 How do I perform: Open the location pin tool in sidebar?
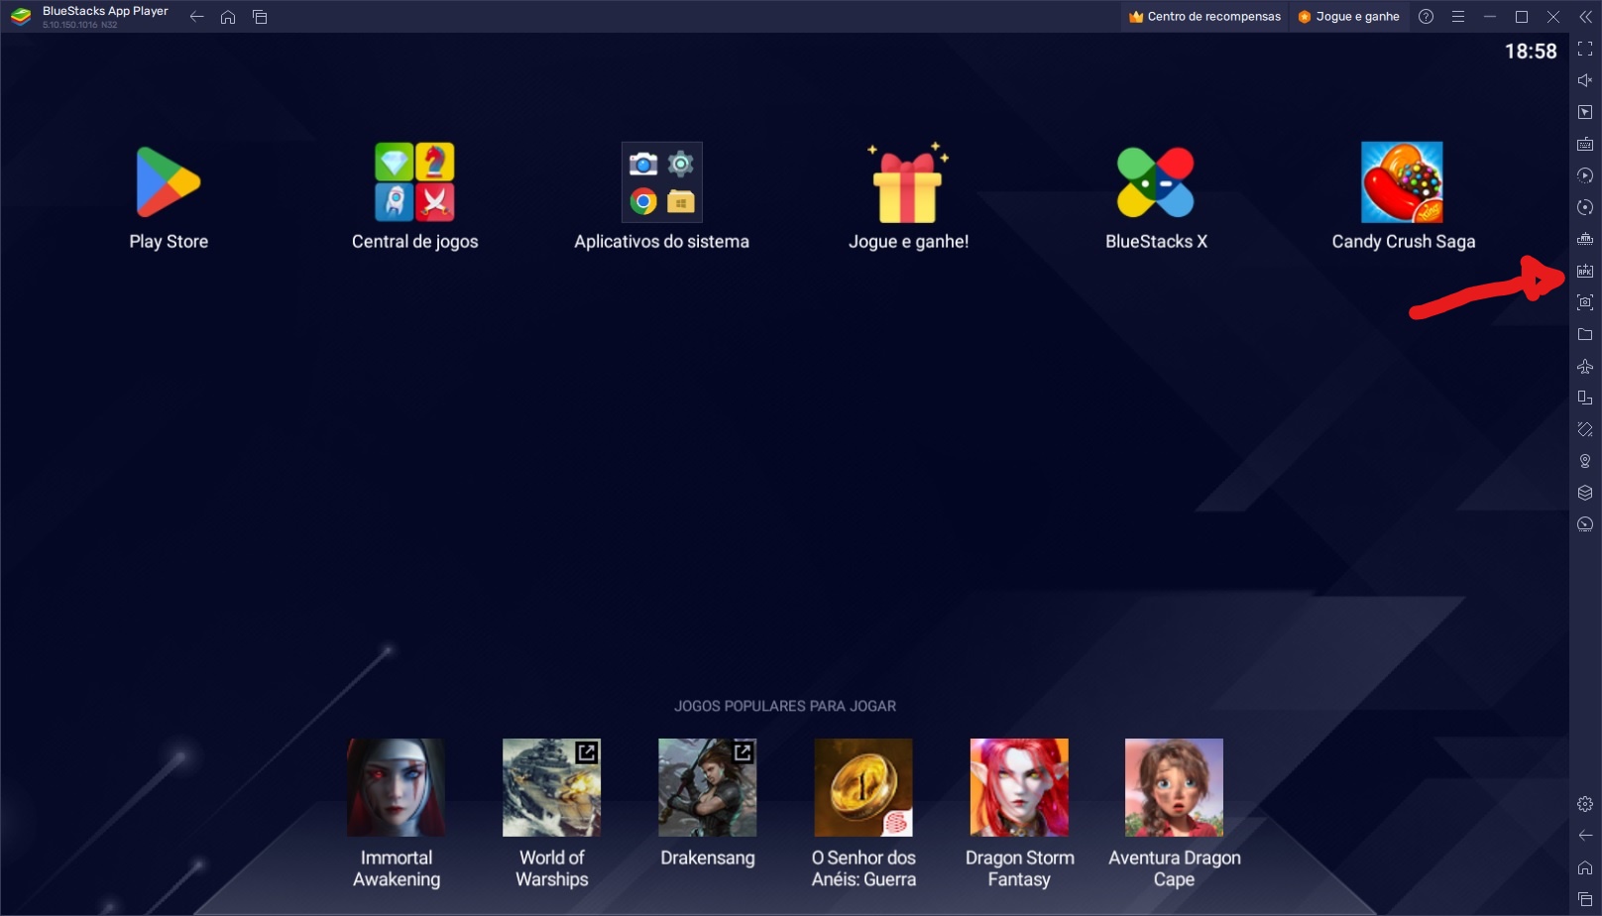pos(1585,461)
